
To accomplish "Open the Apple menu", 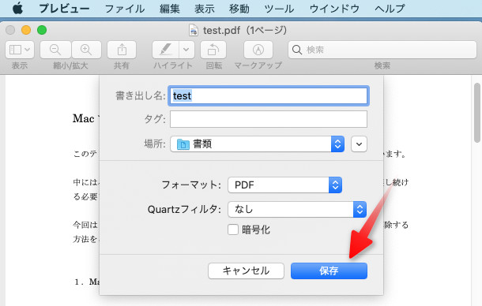I will point(17,9).
